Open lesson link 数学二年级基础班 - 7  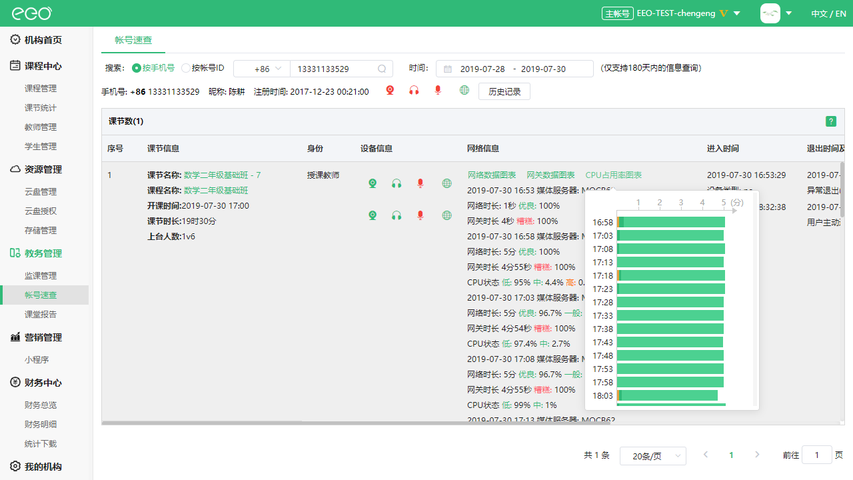click(x=222, y=175)
